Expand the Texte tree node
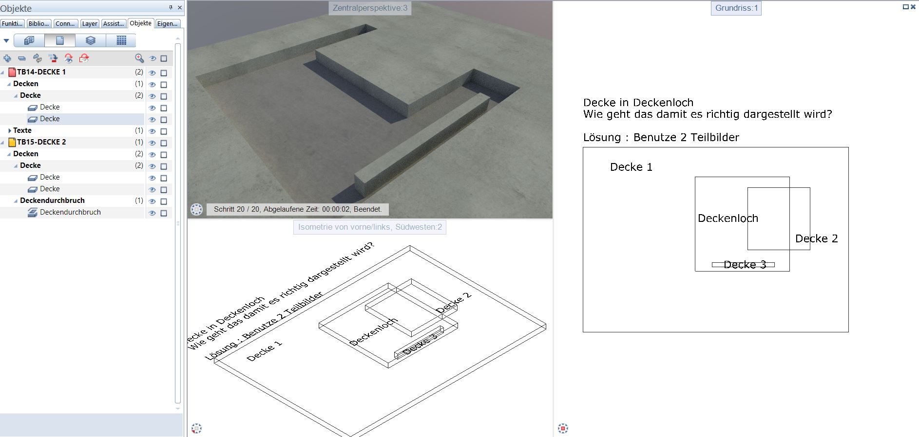This screenshot has width=919, height=437. coord(9,130)
